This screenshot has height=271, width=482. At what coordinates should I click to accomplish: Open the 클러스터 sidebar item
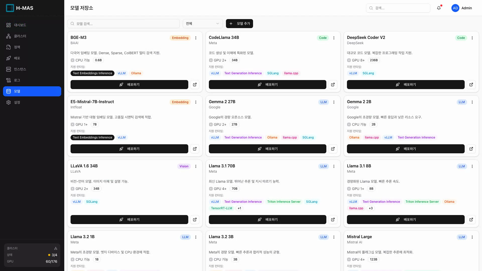[x=20, y=36]
